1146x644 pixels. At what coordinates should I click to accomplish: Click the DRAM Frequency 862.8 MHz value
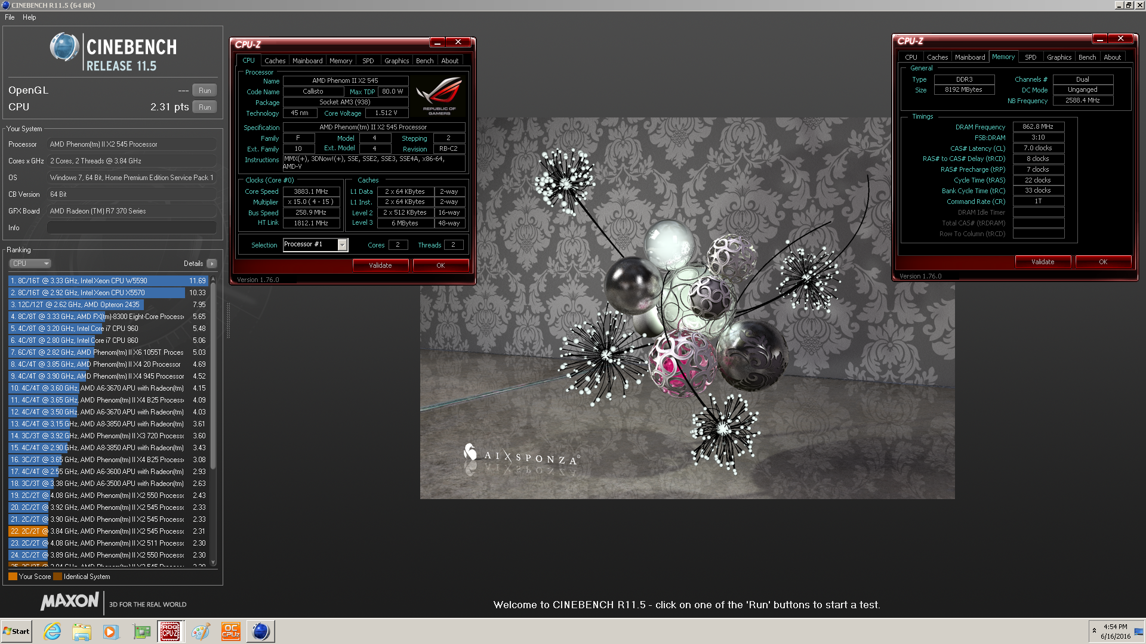(x=1038, y=126)
